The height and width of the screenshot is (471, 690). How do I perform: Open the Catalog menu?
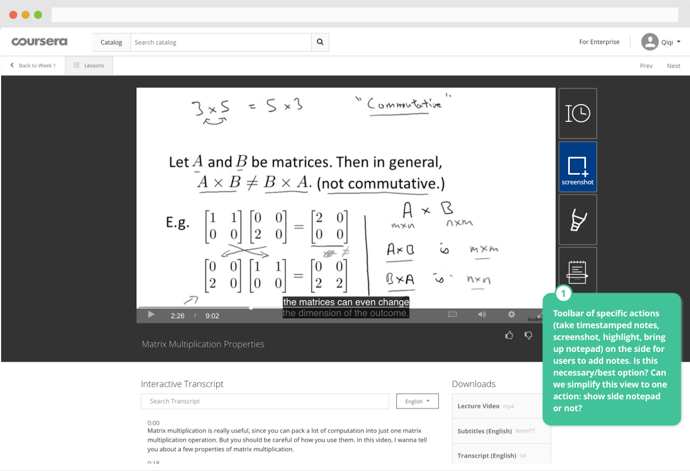coord(112,42)
